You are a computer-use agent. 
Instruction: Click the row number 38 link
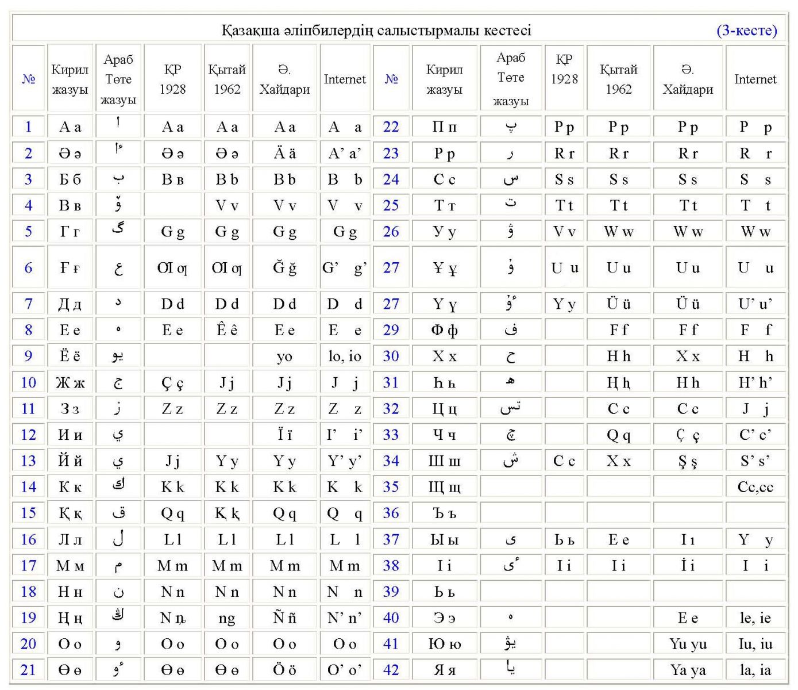pyautogui.click(x=391, y=566)
